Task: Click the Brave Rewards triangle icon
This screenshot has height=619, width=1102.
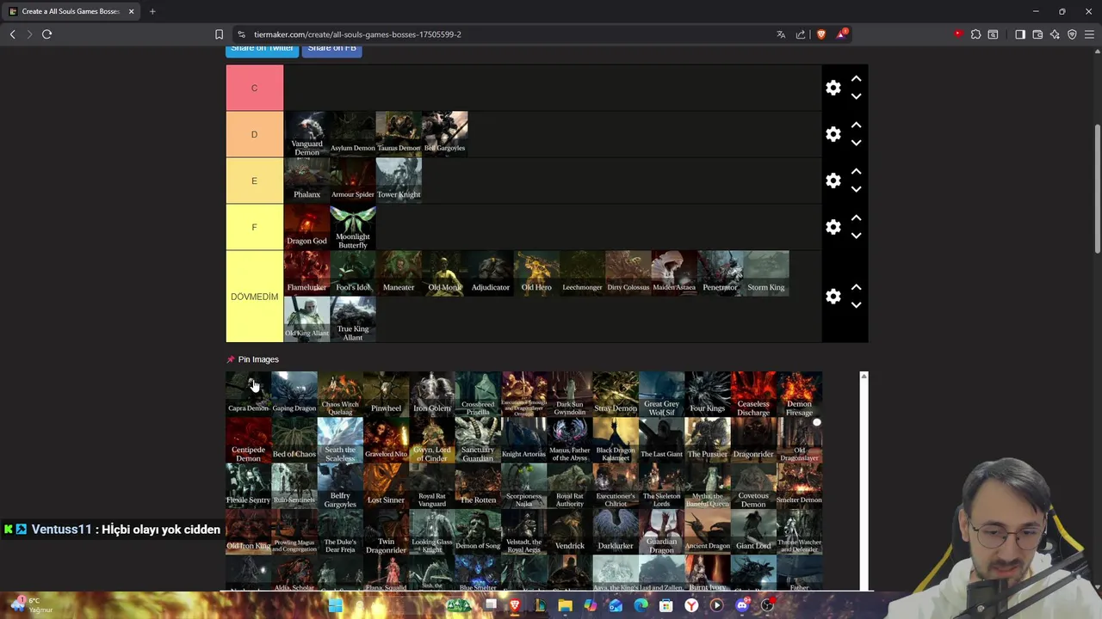Action: click(841, 34)
